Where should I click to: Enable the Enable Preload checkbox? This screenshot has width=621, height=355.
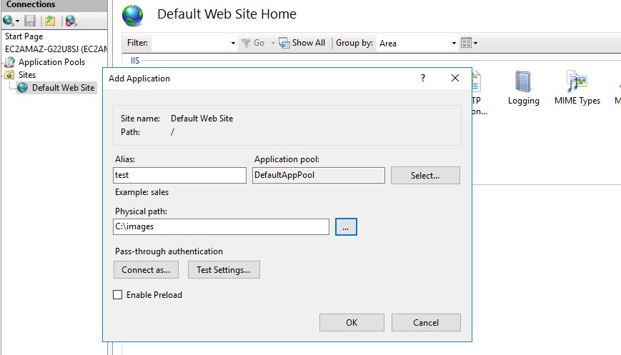[118, 295]
